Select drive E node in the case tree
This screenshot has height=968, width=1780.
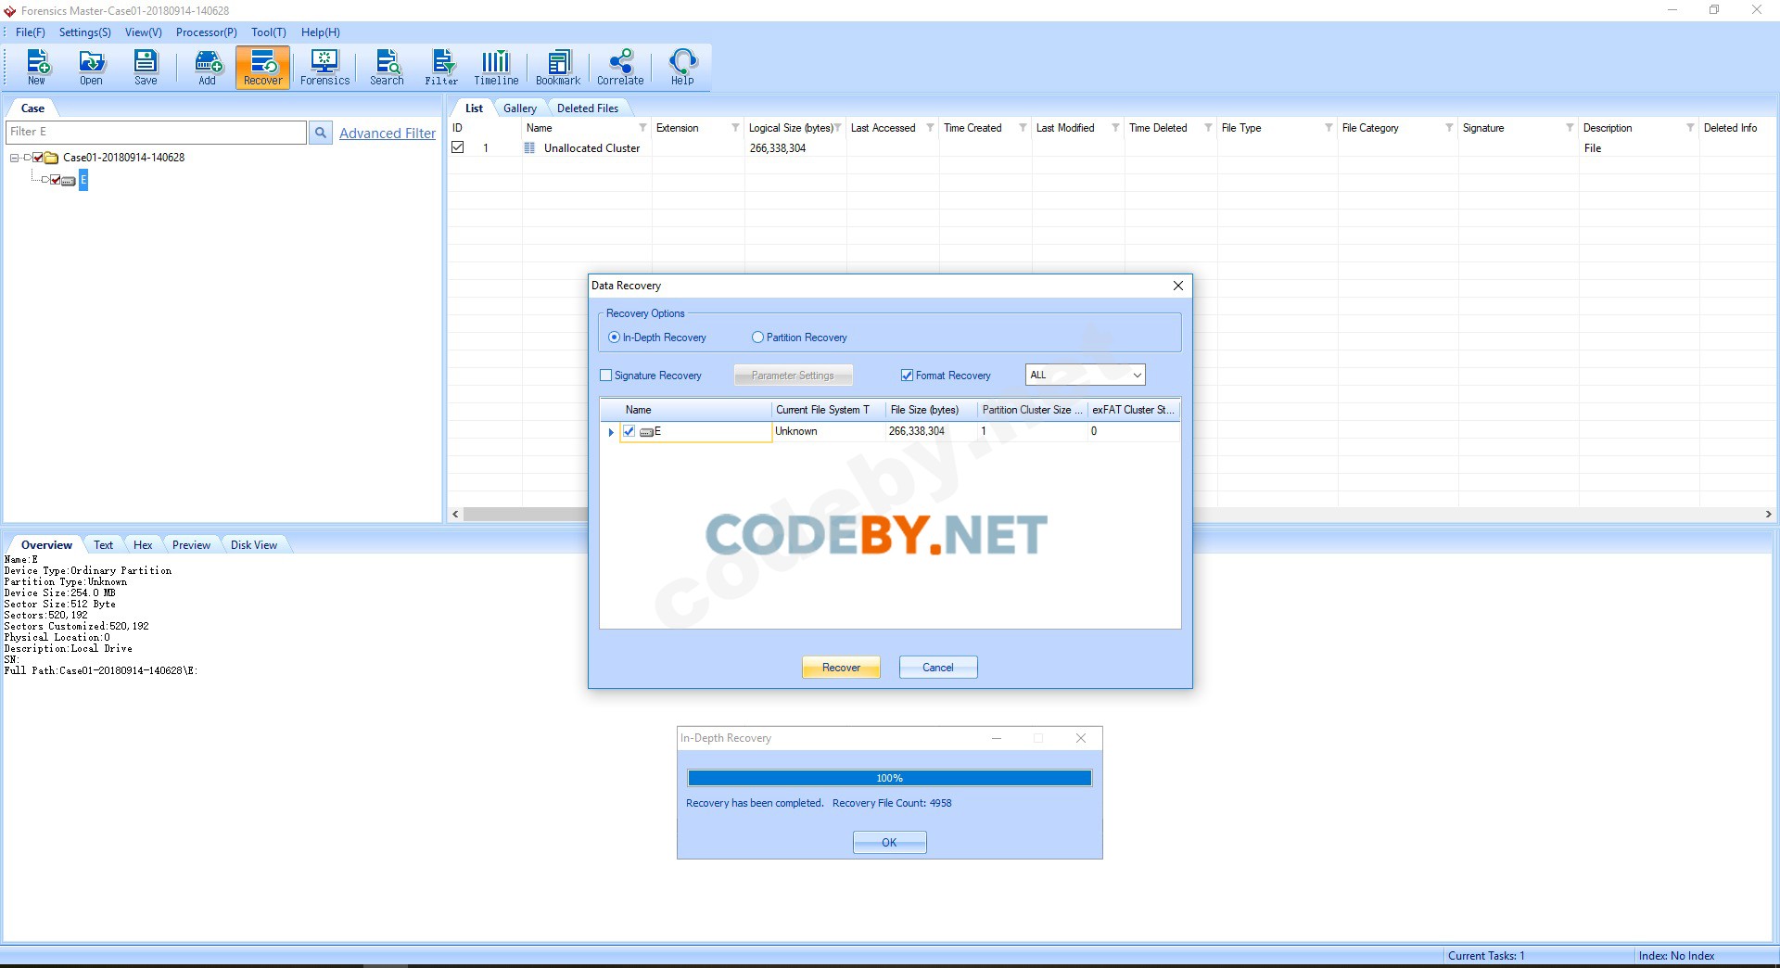pos(83,180)
